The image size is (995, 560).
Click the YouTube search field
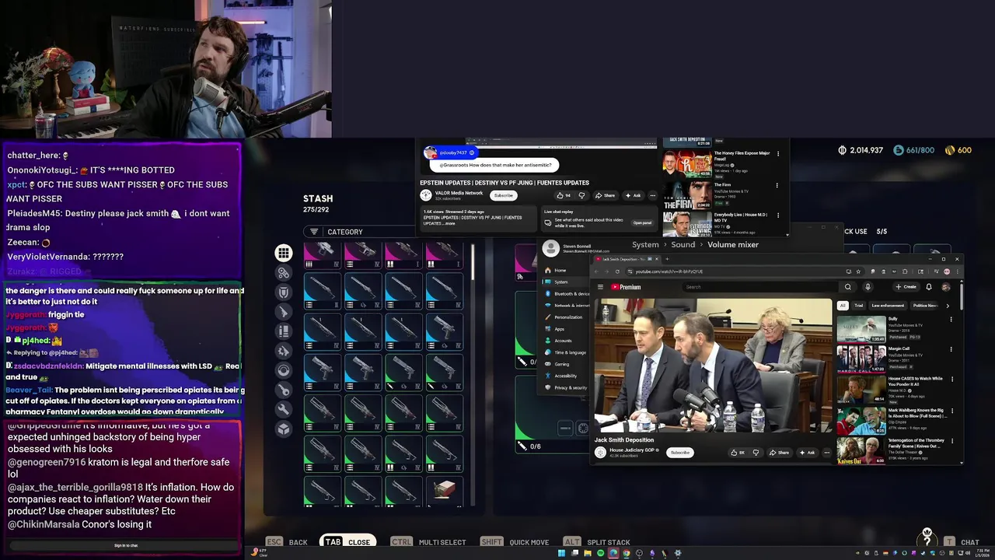pos(762,287)
